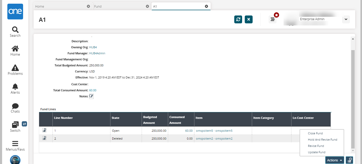Click the Ln Cost Center column header

click(311, 119)
